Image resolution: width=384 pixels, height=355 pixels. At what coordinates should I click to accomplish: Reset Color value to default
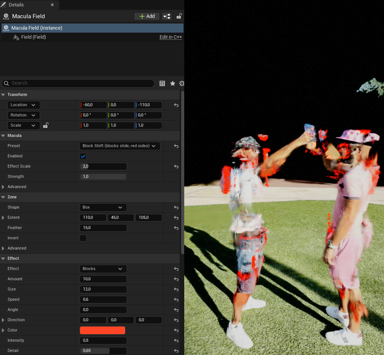coord(176,330)
